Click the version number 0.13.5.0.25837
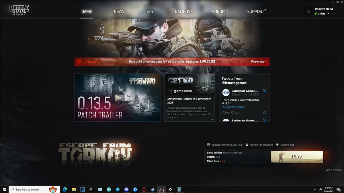Image resolution: width=344 pixels, height=193 pixels. [x=334, y=170]
